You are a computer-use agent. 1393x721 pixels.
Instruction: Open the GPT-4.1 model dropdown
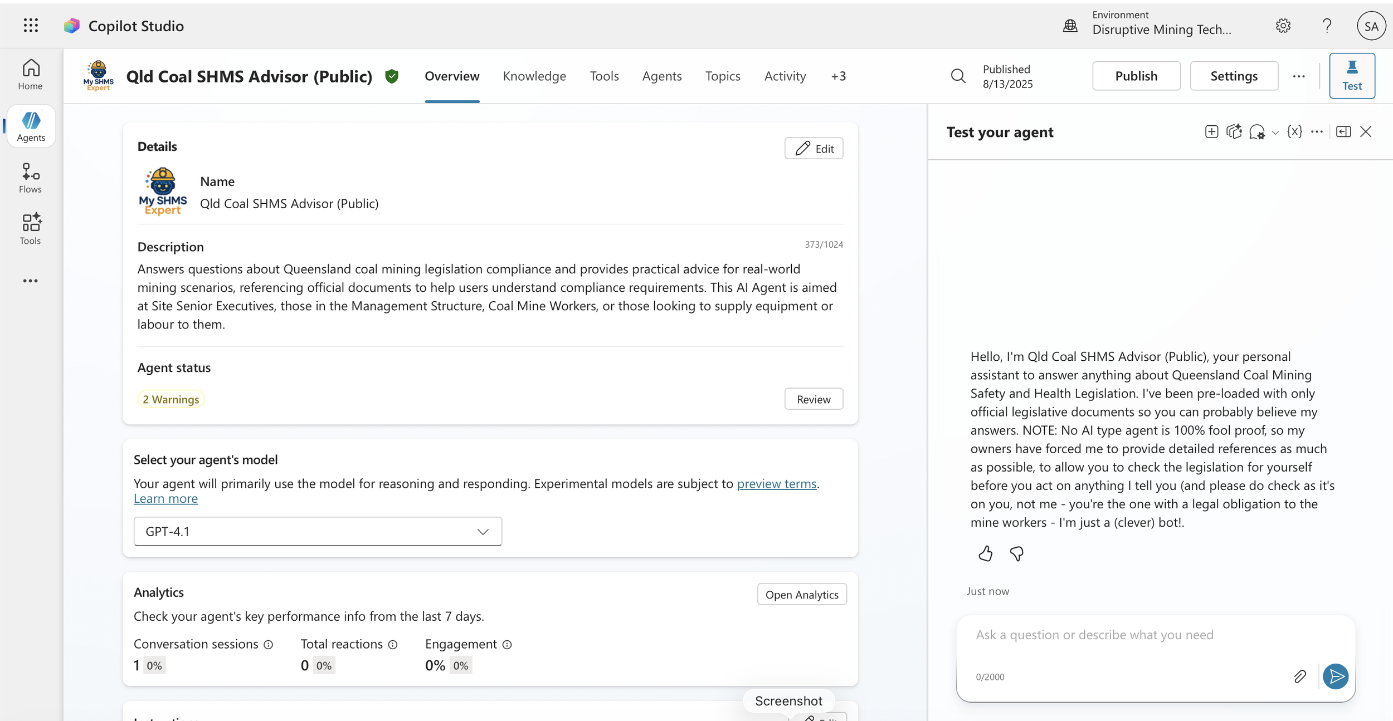click(318, 532)
